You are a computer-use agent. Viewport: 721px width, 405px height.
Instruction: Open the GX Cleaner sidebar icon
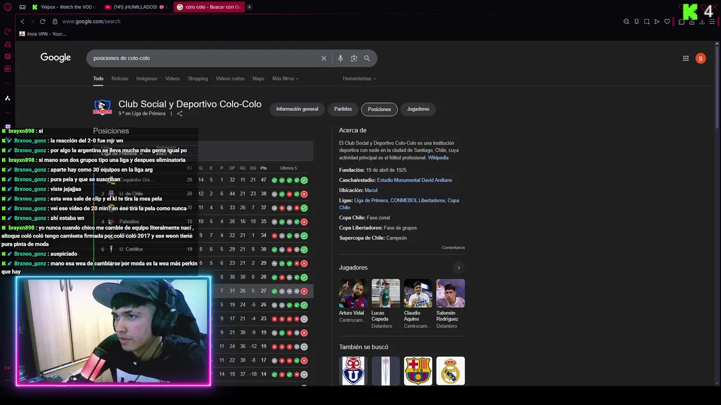7,44
